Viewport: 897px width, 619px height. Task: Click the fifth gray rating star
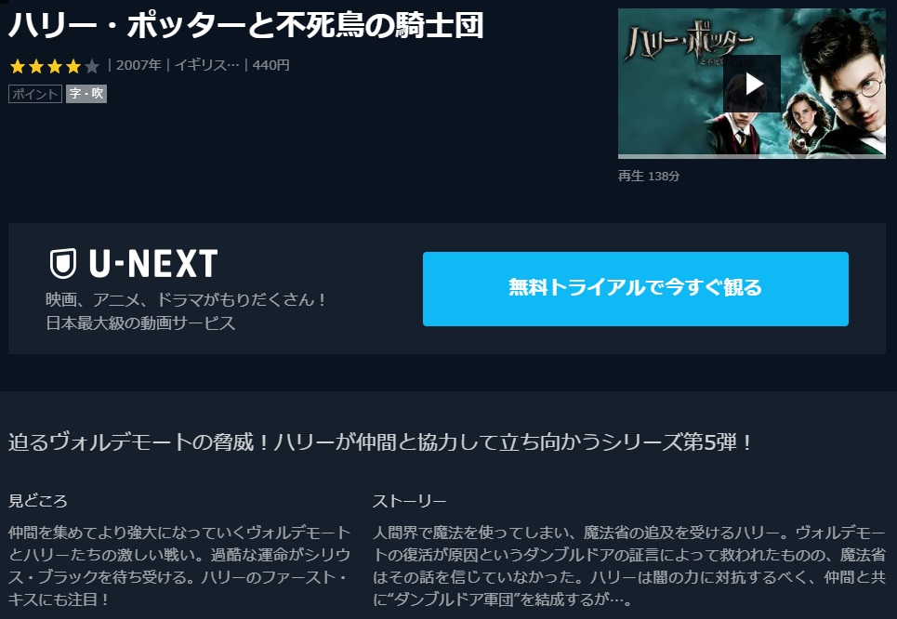(x=91, y=66)
